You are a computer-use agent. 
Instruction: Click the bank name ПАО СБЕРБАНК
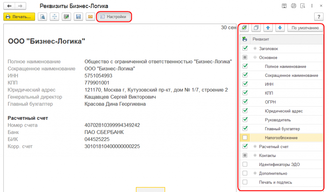coord(104,132)
